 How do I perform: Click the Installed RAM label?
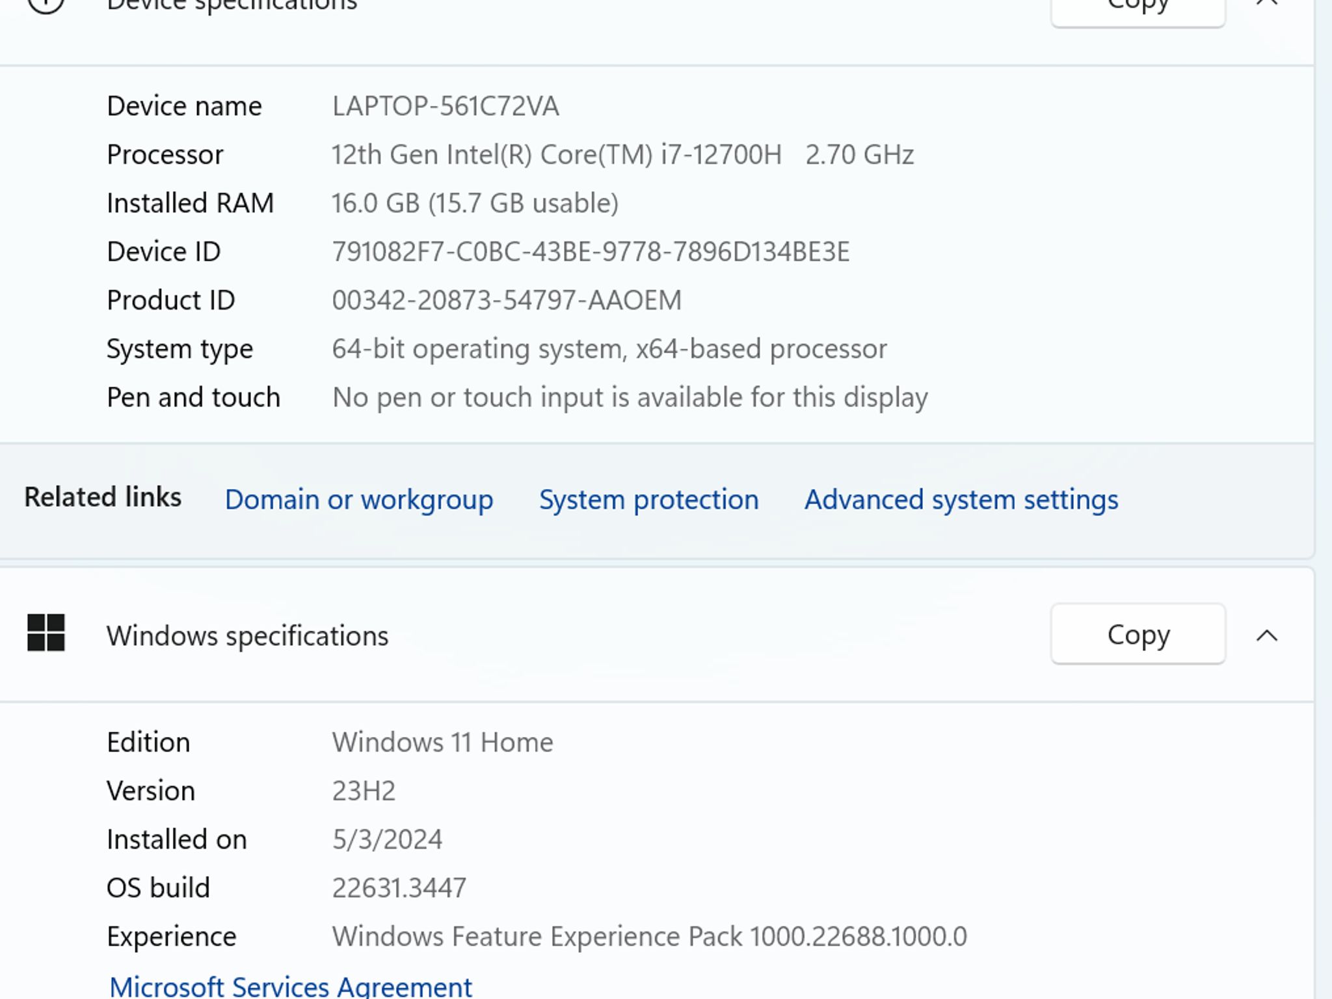tap(190, 204)
